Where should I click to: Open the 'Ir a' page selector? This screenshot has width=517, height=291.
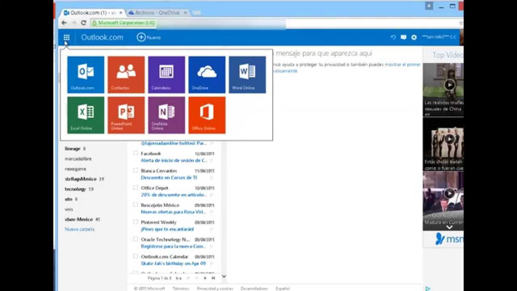point(179,278)
